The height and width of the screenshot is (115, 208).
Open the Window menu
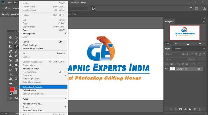pos(75,3)
